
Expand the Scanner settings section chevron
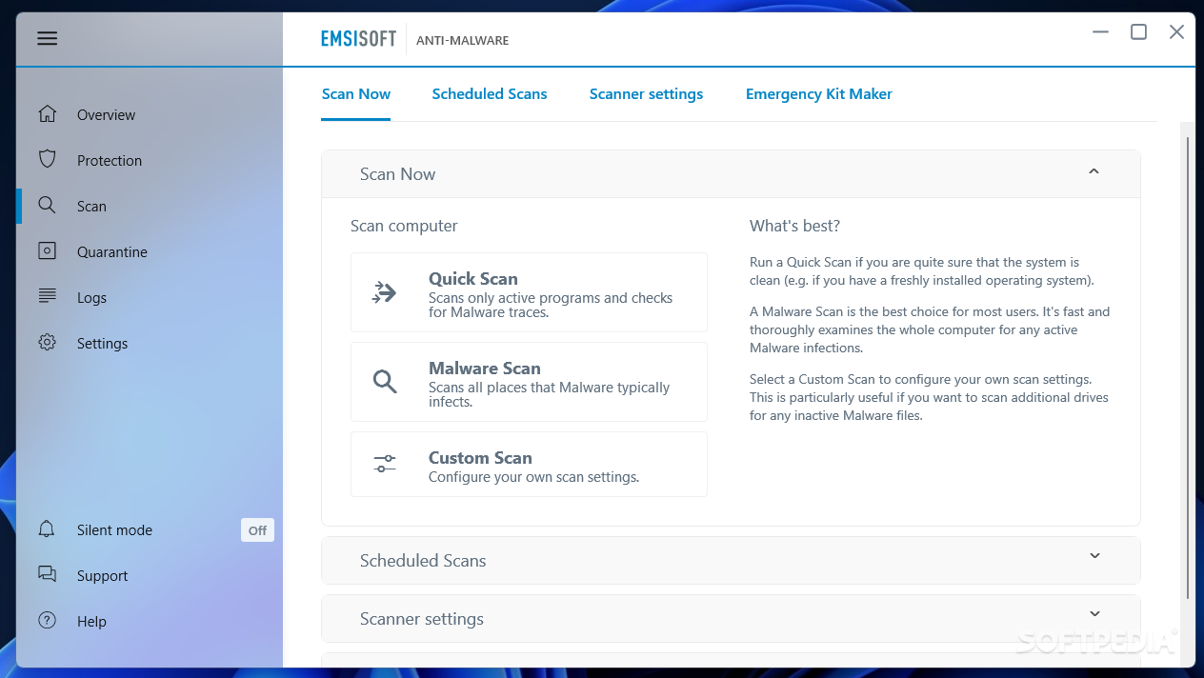1094,614
